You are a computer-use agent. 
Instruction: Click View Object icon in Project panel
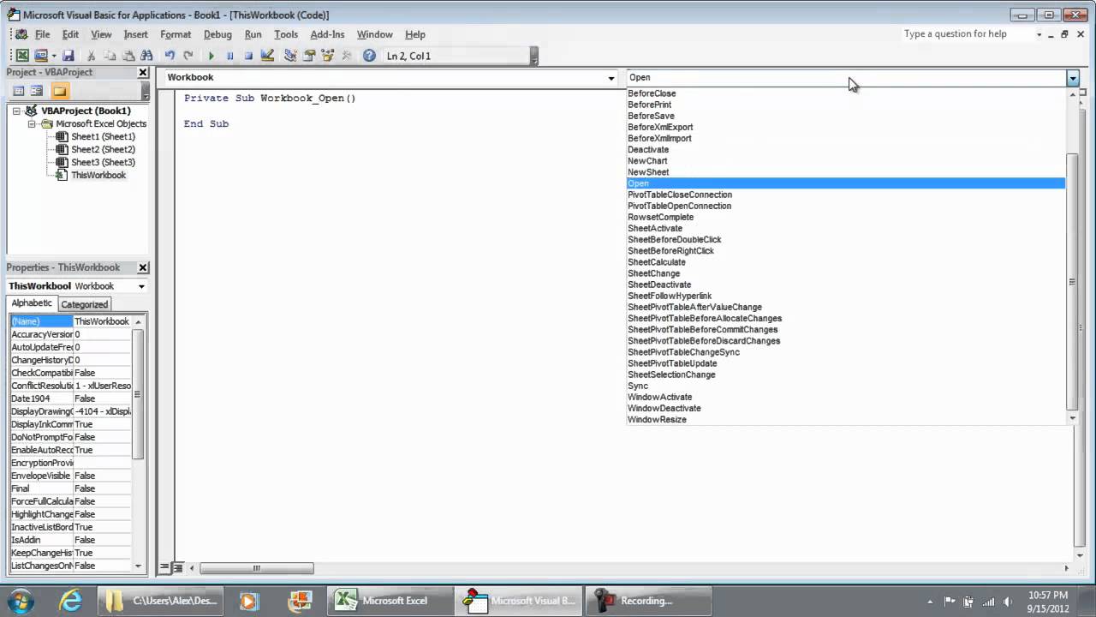coord(37,91)
